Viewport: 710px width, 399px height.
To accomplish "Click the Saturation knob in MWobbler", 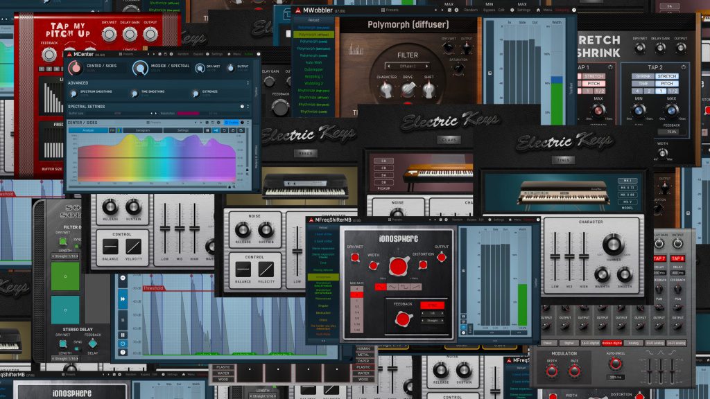I will point(458,69).
